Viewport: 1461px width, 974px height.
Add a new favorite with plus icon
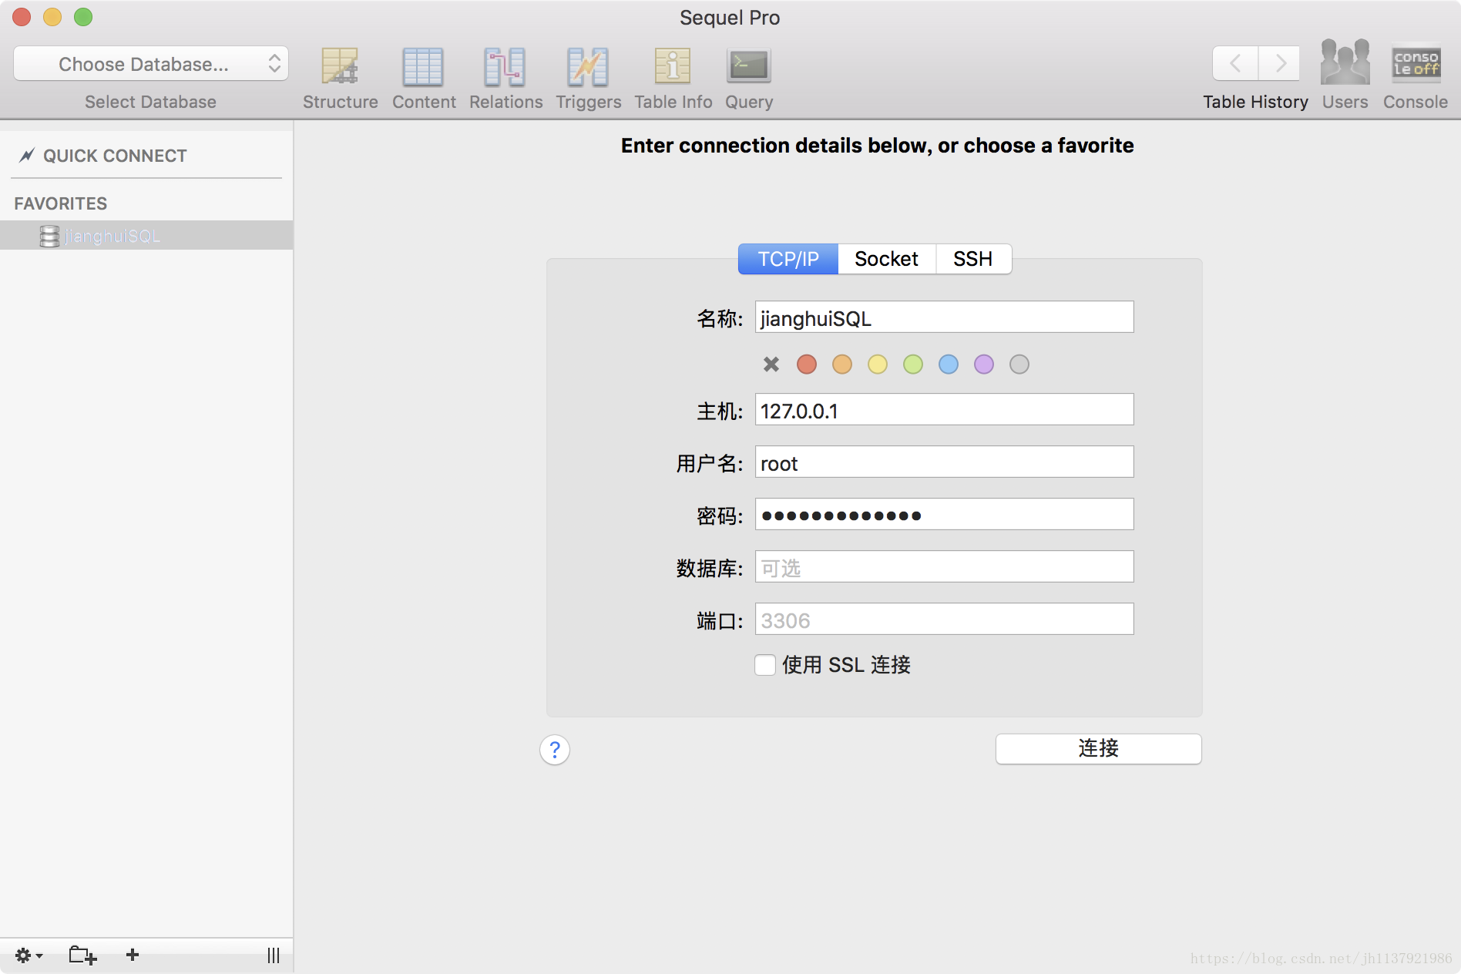coord(133,955)
